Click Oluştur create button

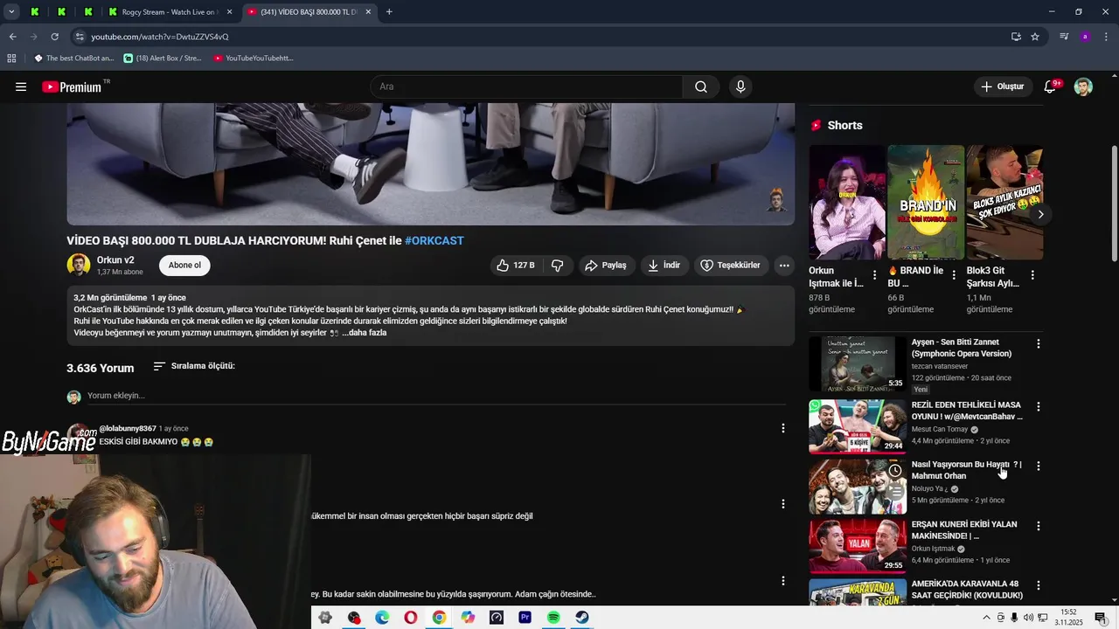[1002, 86]
